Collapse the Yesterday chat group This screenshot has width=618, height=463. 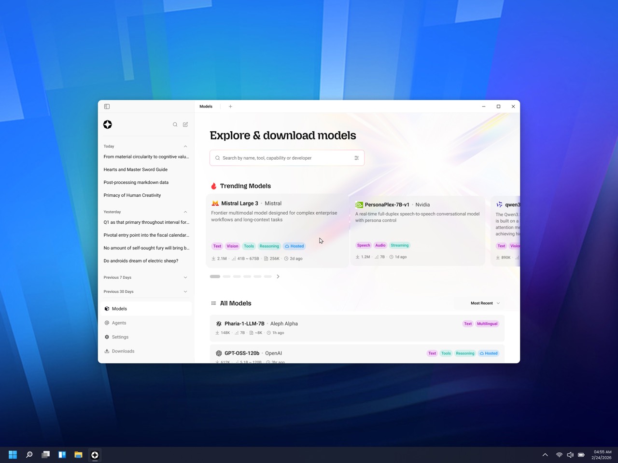pos(185,212)
